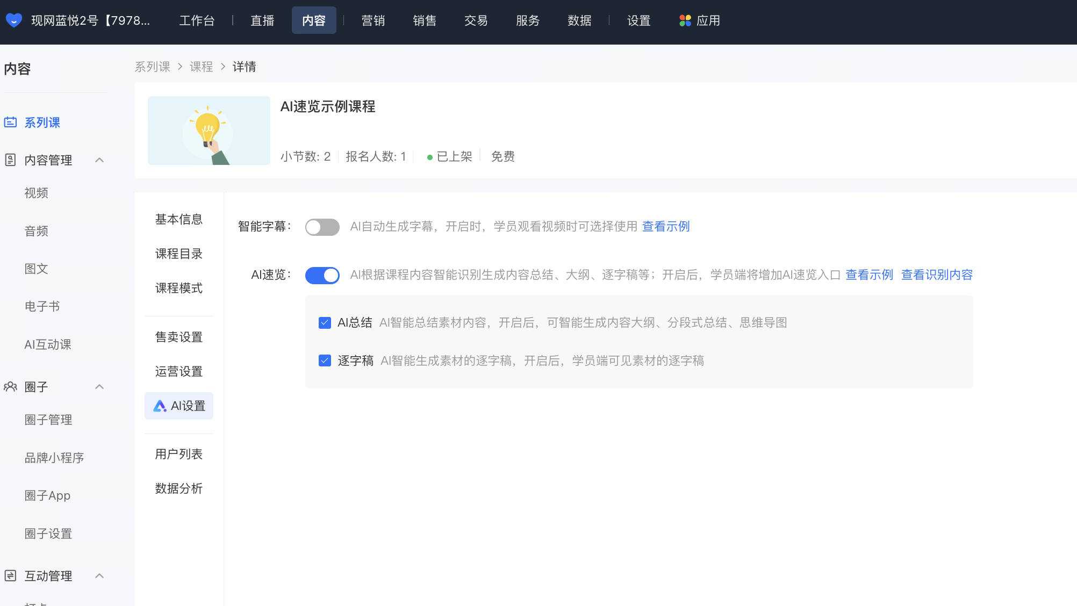1077x606 pixels.
Task: Open the 营销 top menu
Action: coord(373,20)
